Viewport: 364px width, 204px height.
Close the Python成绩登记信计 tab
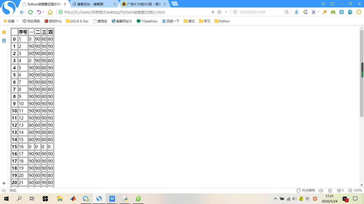point(65,4)
